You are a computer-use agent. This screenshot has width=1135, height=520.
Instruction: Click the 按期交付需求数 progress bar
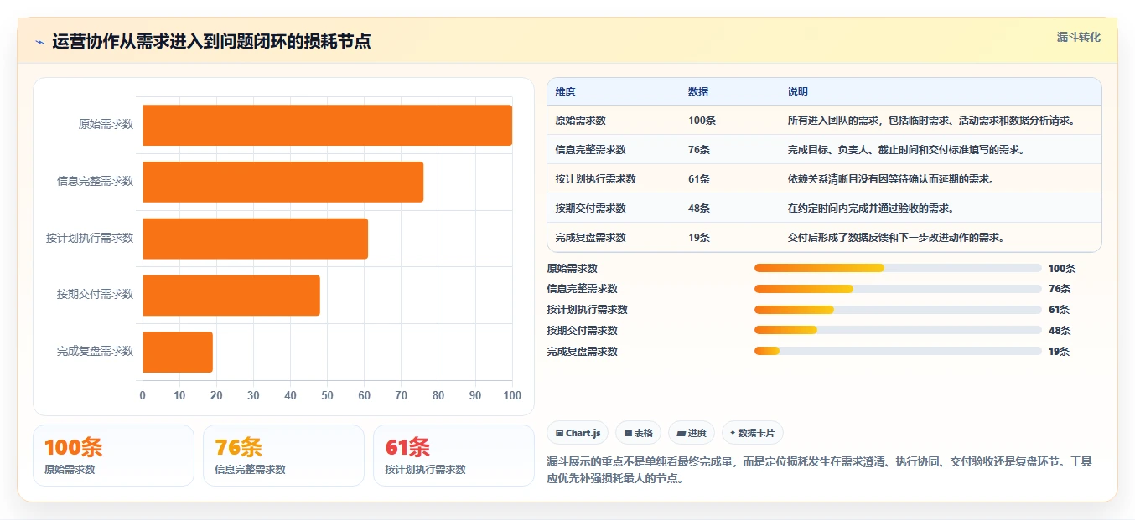pos(898,330)
